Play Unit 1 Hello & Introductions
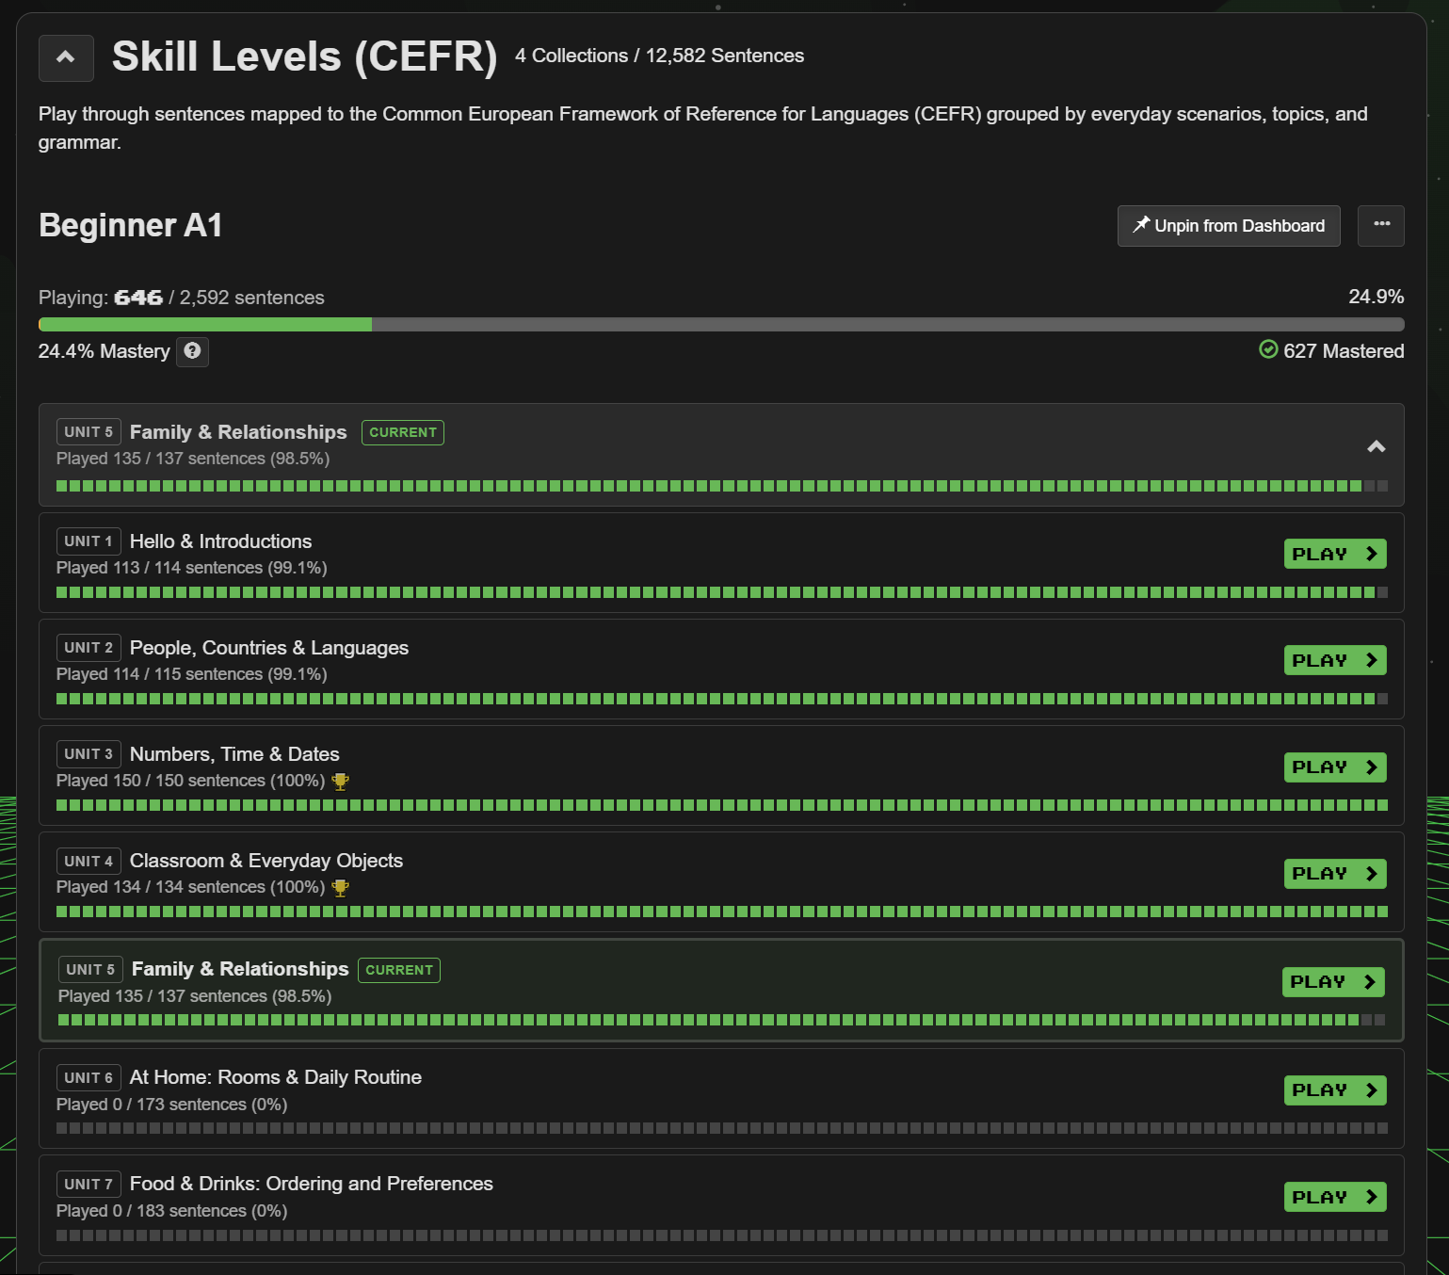Image resolution: width=1449 pixels, height=1275 pixels. (1334, 555)
